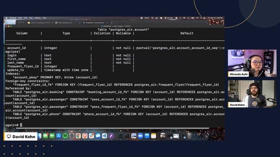Screen dimensions: 280x157
Task: Open App Store from the dock
Action: point(59,136)
